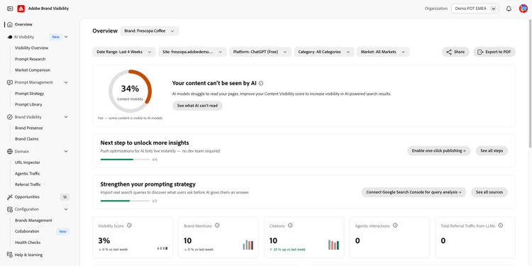
Task: Open the notifications bell
Action: (x=509, y=9)
